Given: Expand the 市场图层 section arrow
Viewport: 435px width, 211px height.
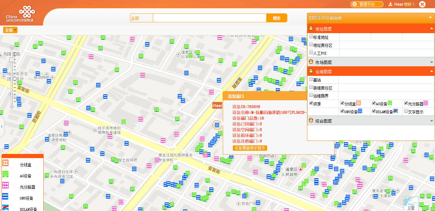Looking at the screenshot, I should [x=431, y=62].
